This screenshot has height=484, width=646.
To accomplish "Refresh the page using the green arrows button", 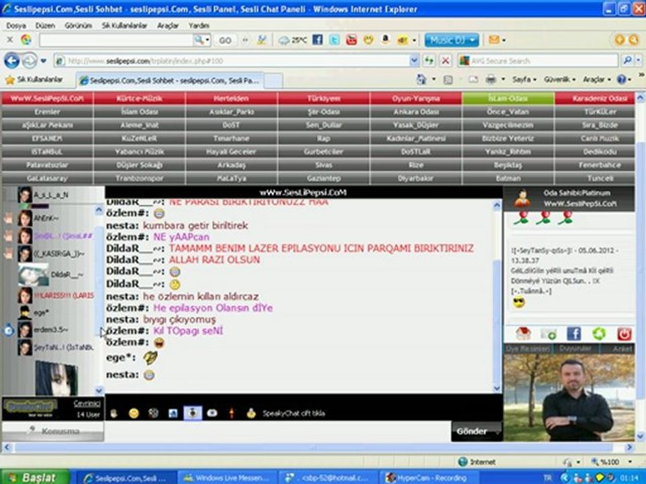I will point(429,61).
